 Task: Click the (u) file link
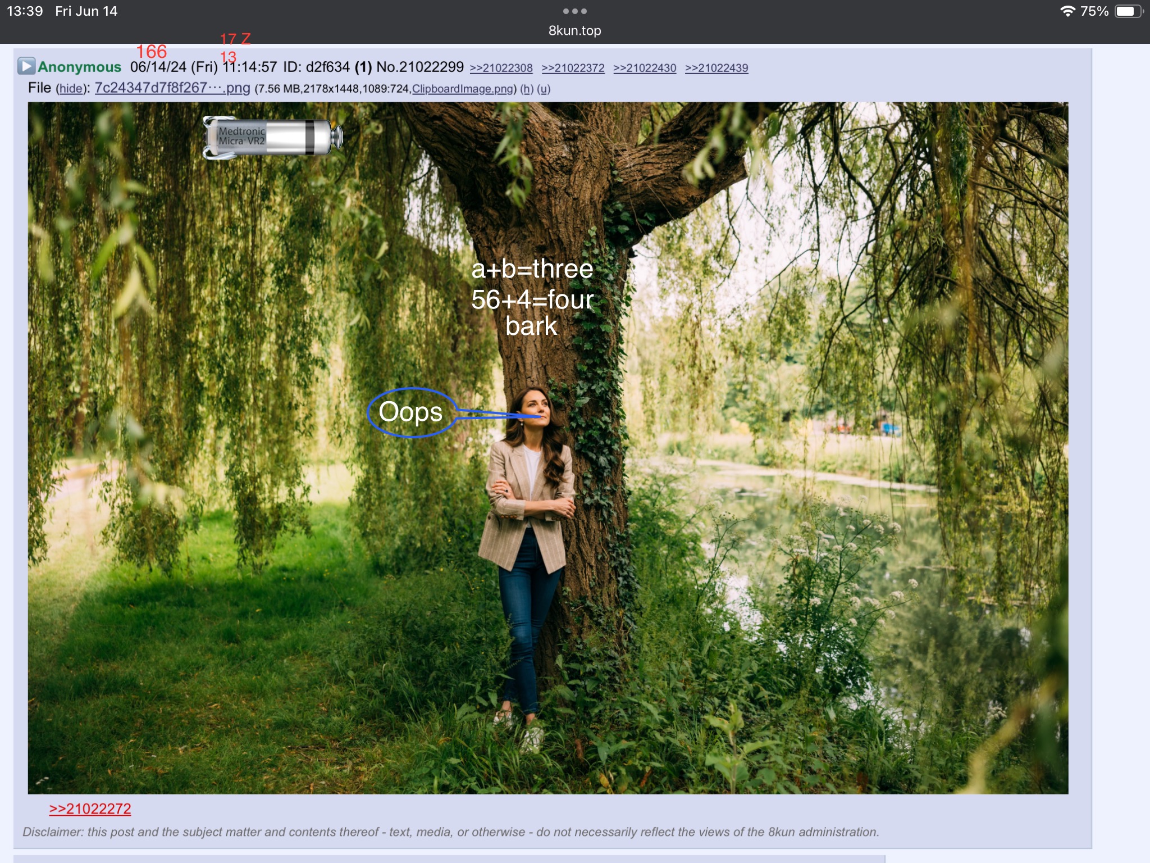(x=544, y=89)
